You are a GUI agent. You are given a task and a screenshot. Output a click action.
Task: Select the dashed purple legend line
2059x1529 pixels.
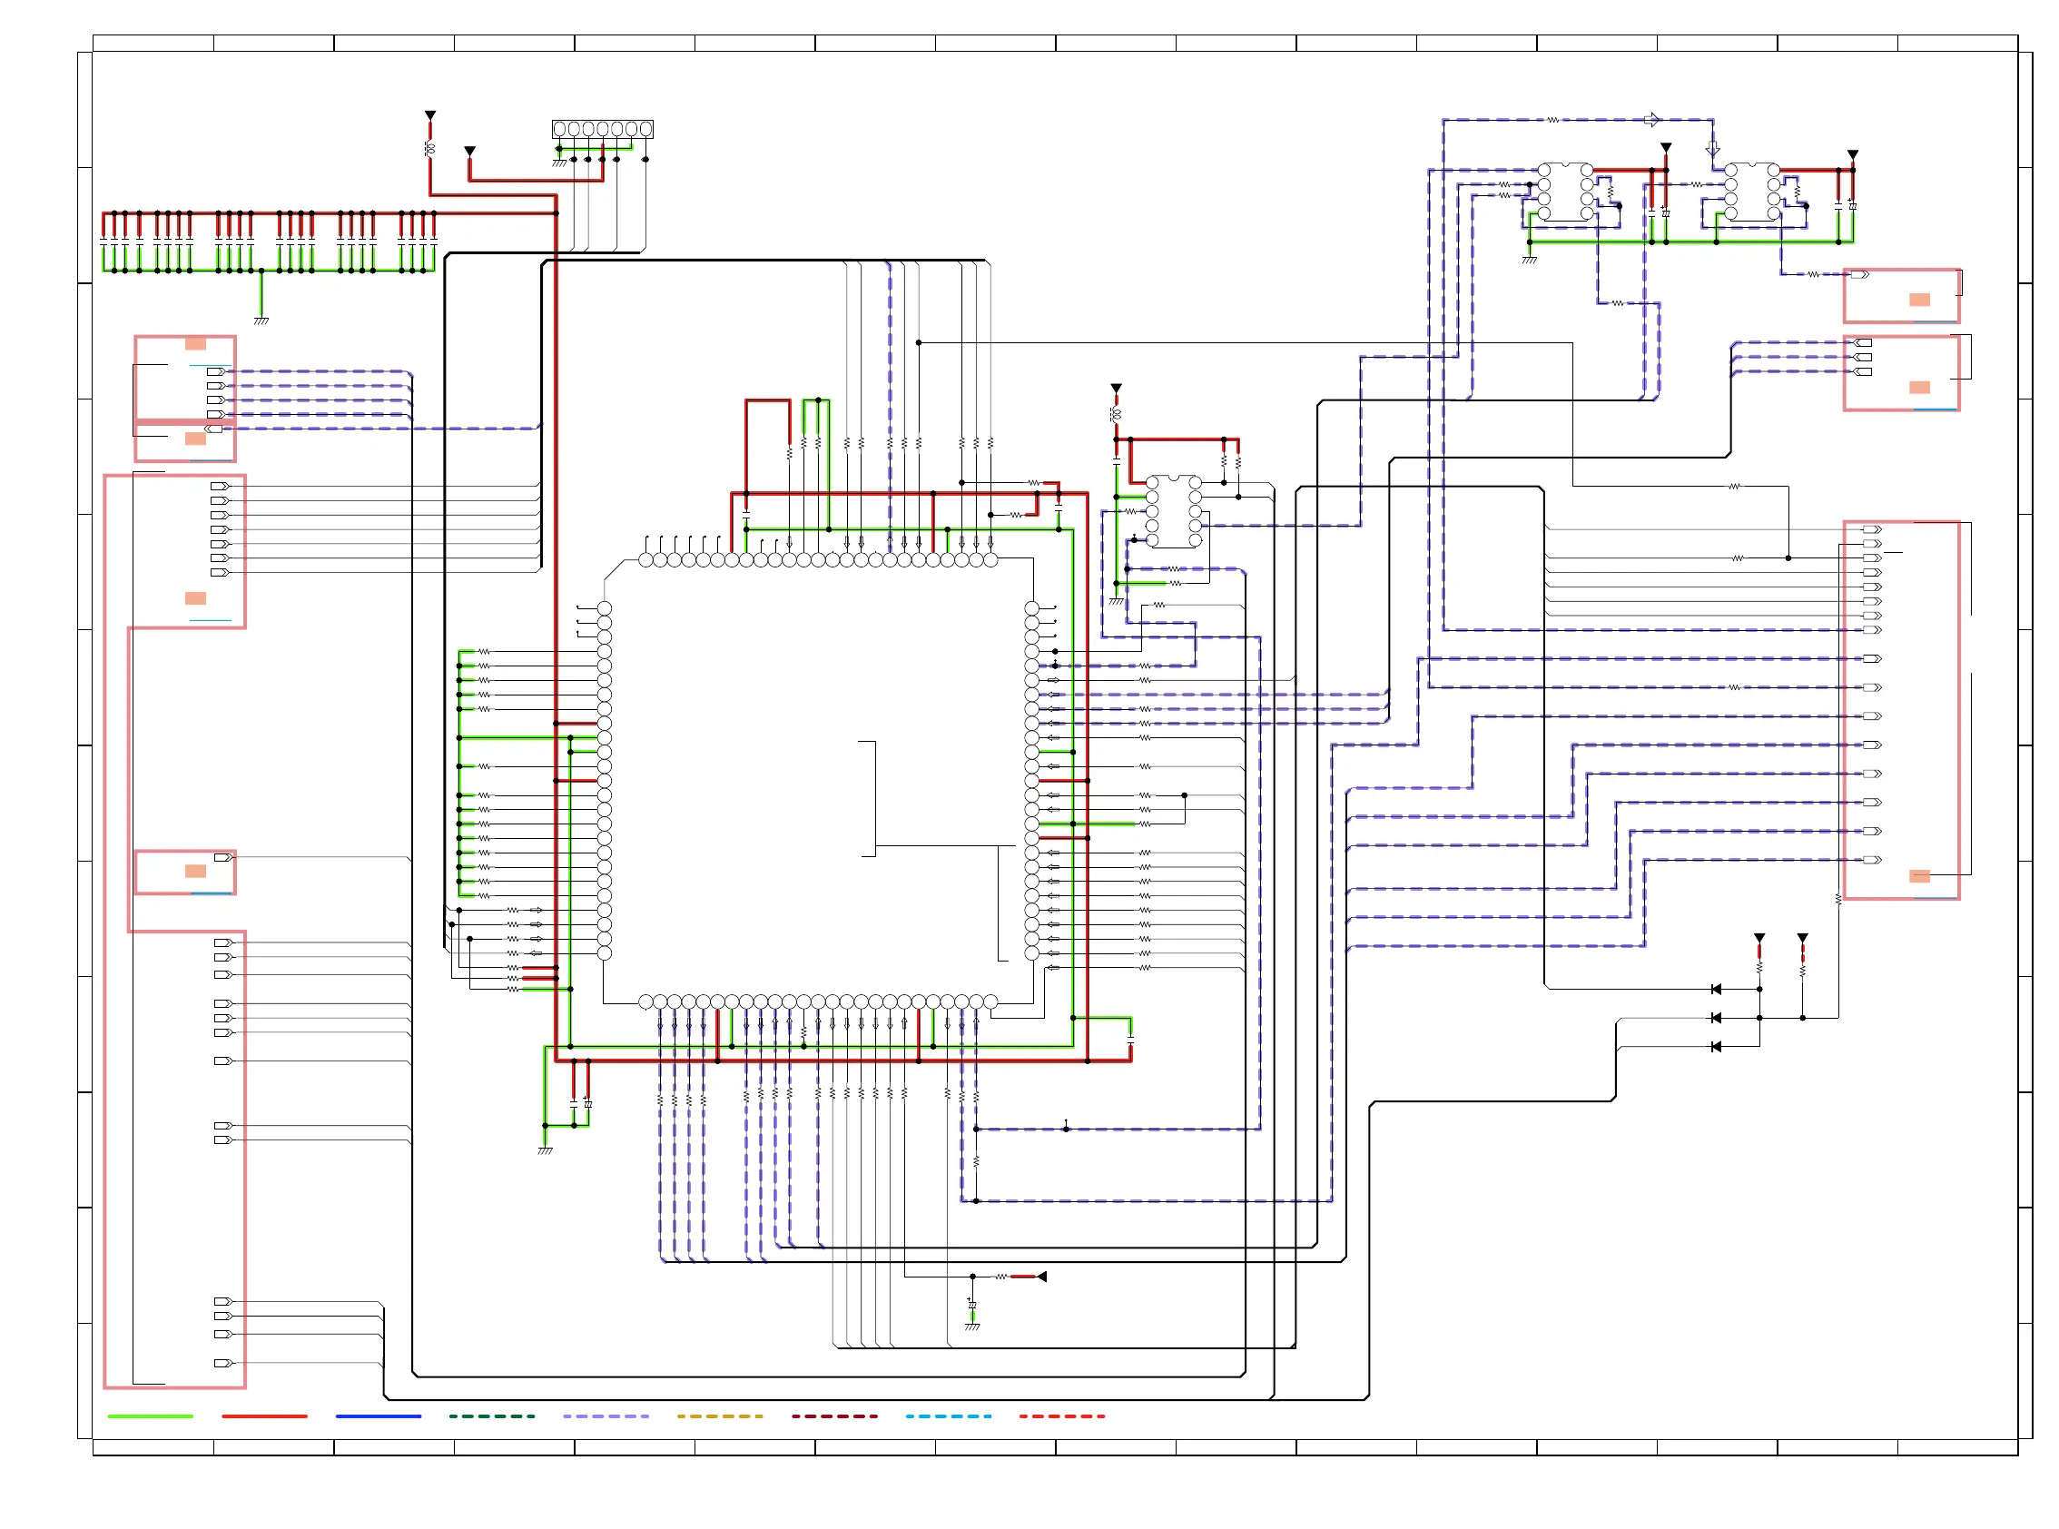606,1416
